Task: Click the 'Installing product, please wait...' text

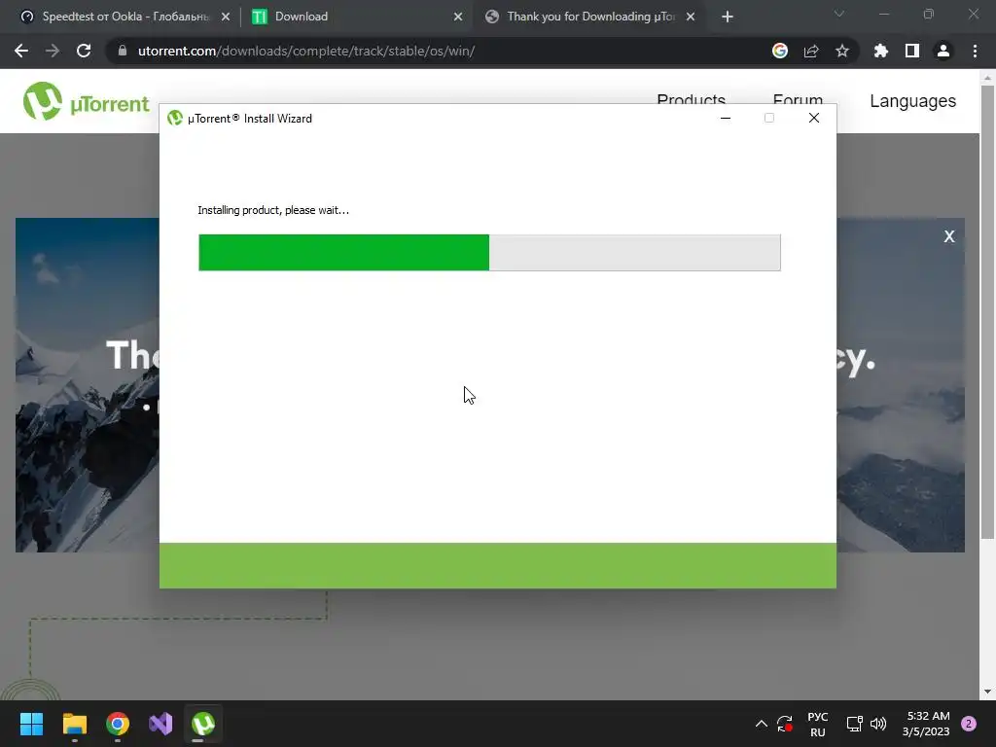Action: [x=273, y=210]
